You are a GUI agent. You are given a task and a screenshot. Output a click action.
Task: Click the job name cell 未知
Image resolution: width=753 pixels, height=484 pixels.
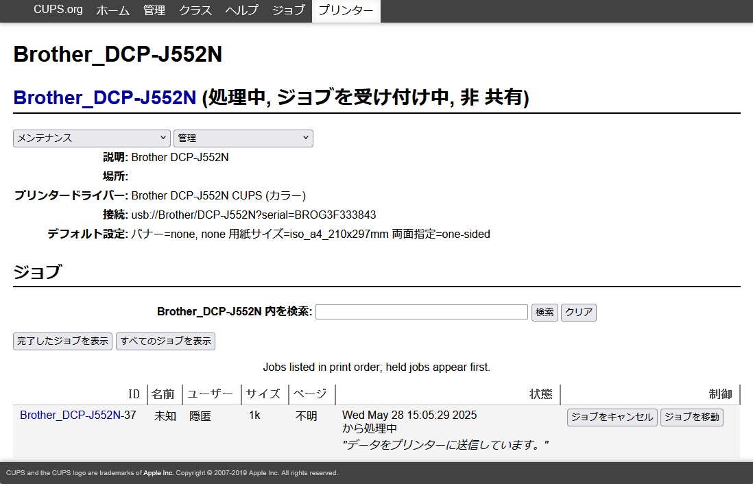tap(165, 416)
